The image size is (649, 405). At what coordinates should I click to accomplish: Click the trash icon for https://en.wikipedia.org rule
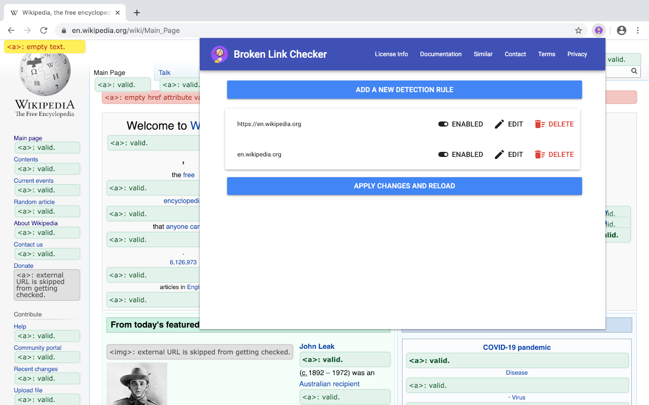540,124
